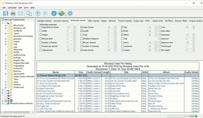
Task: Open the Language menu
Action: (12, 7)
